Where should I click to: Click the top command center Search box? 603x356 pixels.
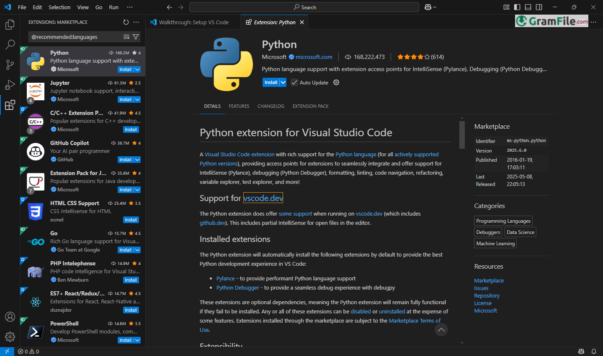[x=304, y=7]
